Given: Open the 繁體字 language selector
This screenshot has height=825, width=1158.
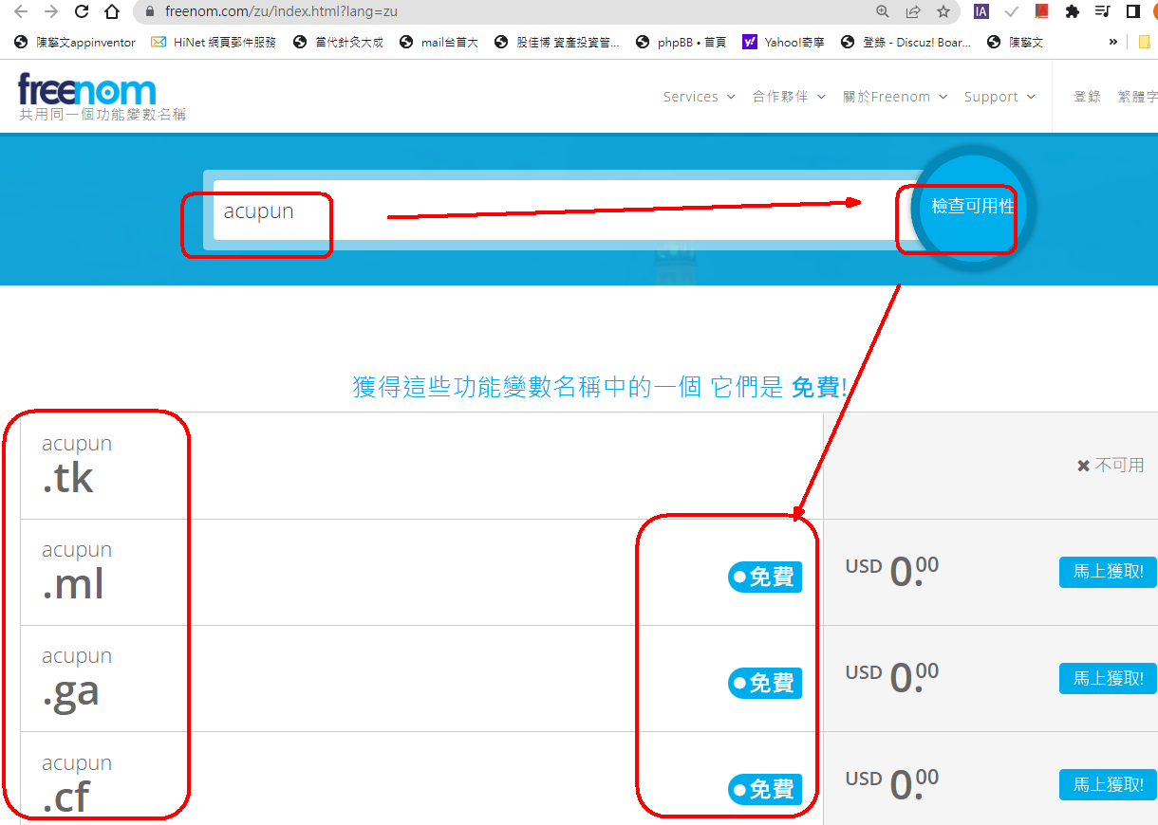Looking at the screenshot, I should pyautogui.click(x=1137, y=97).
